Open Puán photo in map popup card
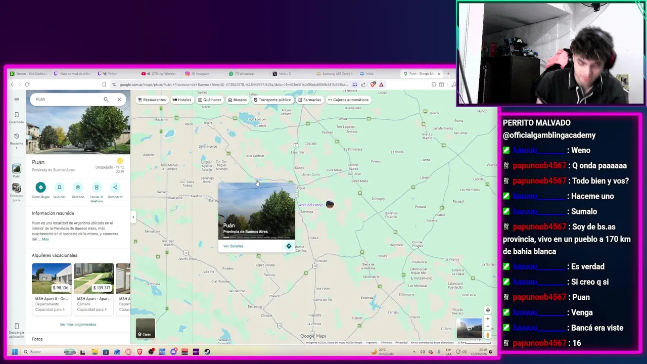 pyautogui.click(x=256, y=211)
